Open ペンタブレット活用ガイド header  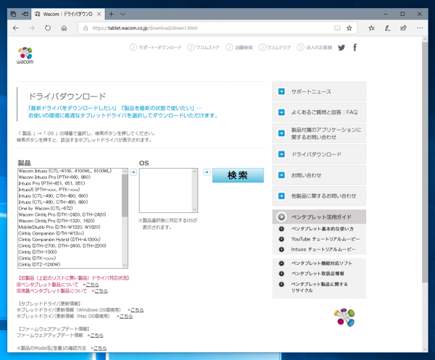tap(319, 217)
